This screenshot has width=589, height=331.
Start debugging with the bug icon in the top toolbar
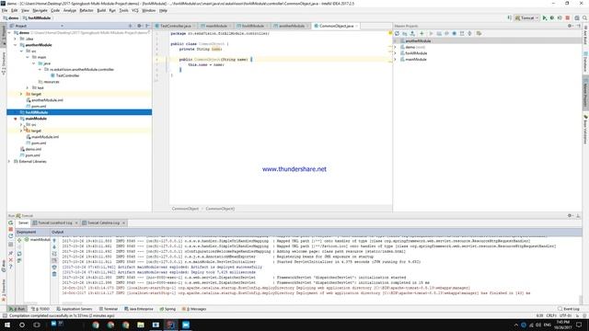[552, 17]
